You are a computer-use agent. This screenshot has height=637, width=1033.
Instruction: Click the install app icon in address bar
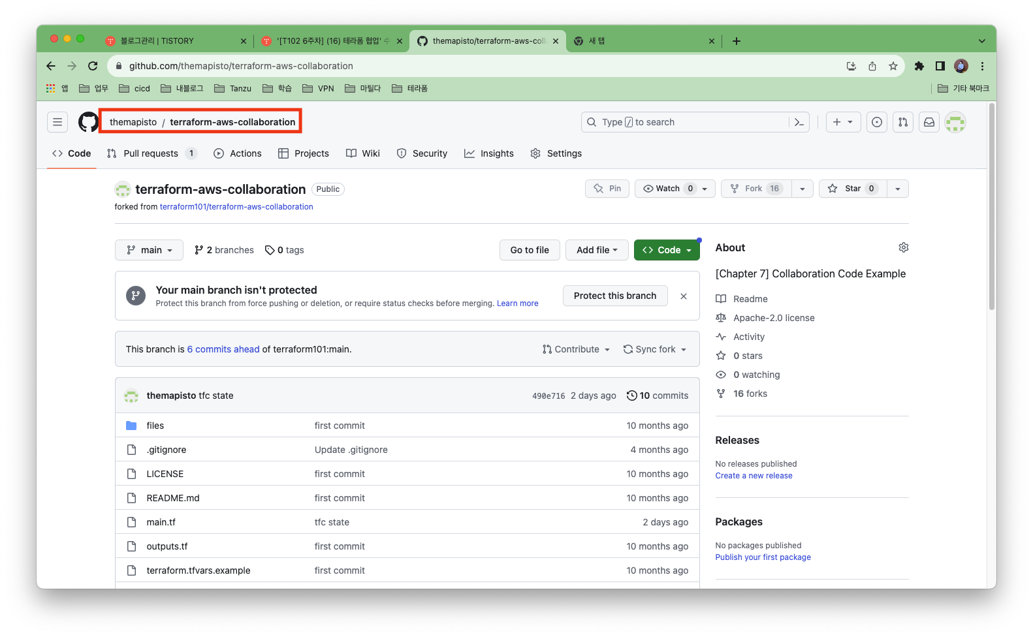851,66
